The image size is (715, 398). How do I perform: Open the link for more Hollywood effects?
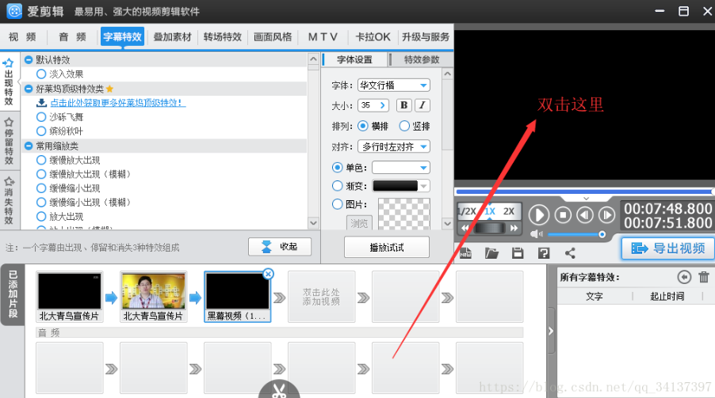point(117,102)
